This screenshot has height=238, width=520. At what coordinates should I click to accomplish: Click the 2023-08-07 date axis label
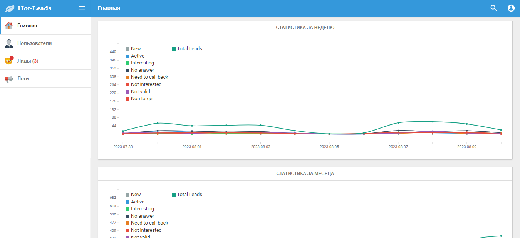coord(398,147)
